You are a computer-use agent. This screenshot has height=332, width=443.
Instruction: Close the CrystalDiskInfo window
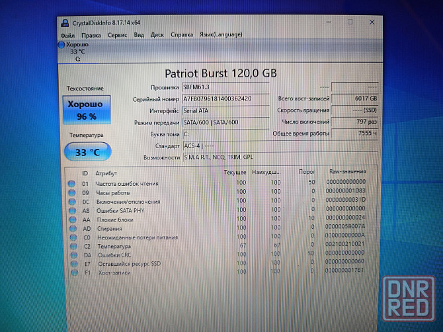point(372,22)
